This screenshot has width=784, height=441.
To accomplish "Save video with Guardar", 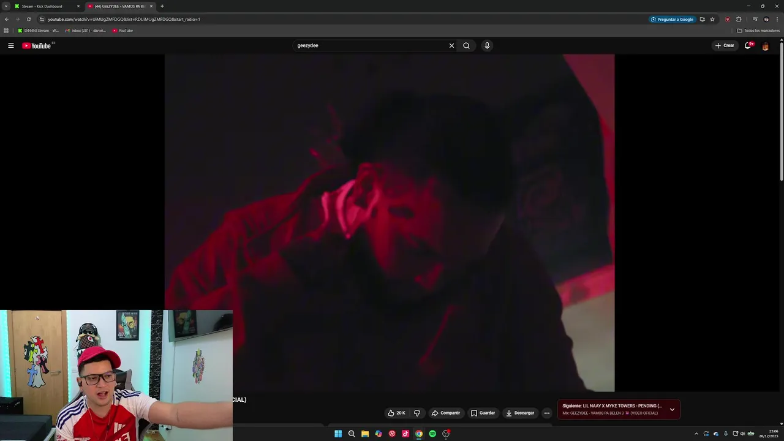I will coord(483,413).
